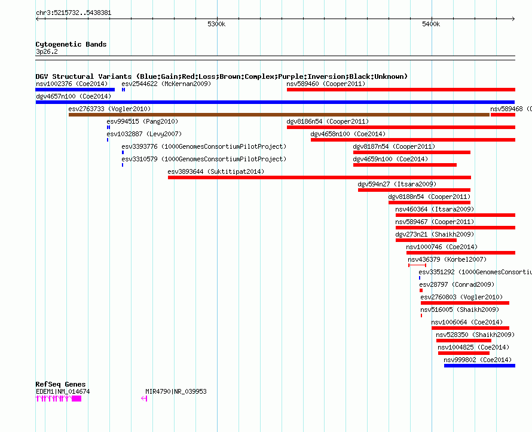Open esv2544622 (McKernan2009) variant label
The height and width of the screenshot is (432, 532).
[166, 84]
